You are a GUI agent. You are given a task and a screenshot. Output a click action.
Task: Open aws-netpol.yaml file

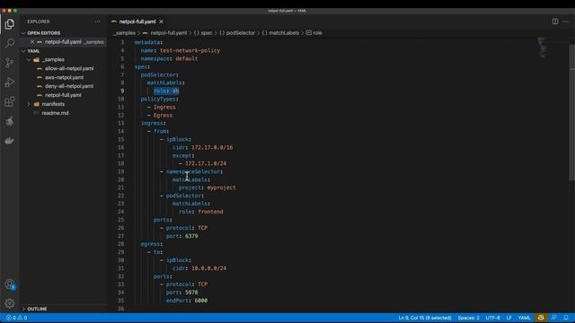point(64,77)
